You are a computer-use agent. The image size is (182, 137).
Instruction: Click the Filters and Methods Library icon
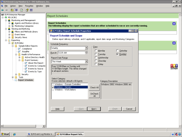point(12,32)
